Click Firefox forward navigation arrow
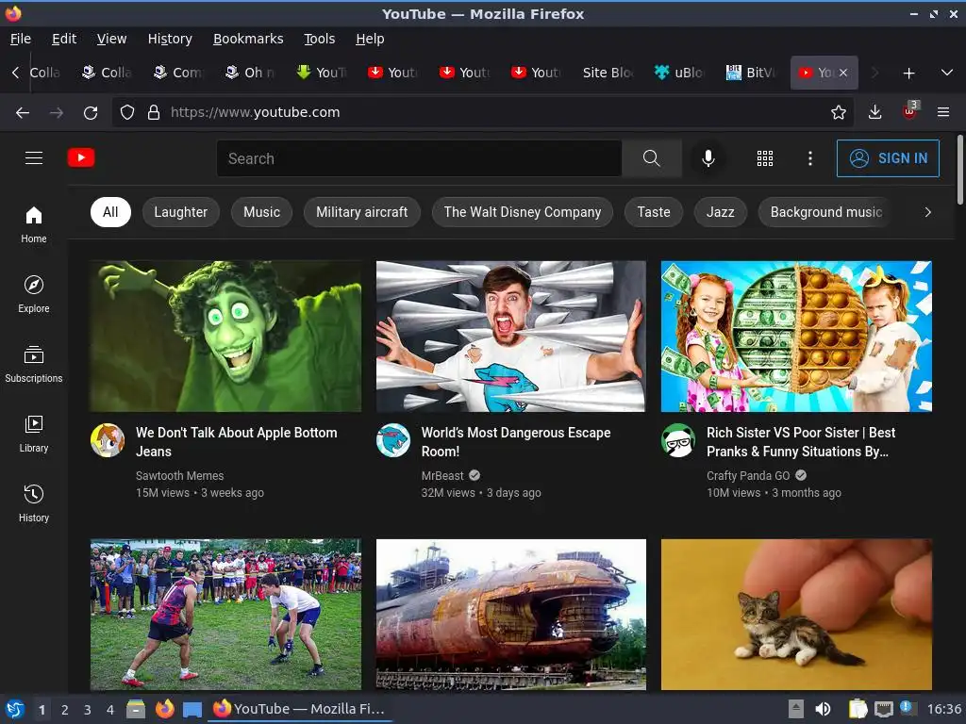The image size is (966, 724). tap(56, 112)
